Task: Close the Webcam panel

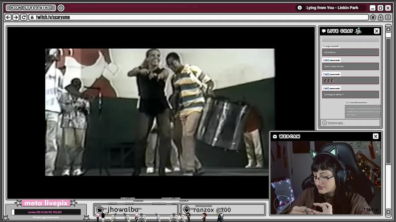Action: tap(376, 136)
